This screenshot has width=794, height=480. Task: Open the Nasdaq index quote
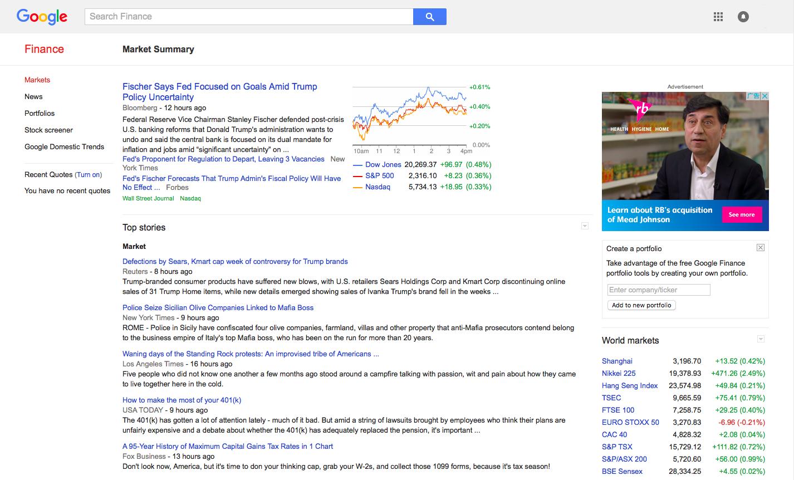point(378,187)
